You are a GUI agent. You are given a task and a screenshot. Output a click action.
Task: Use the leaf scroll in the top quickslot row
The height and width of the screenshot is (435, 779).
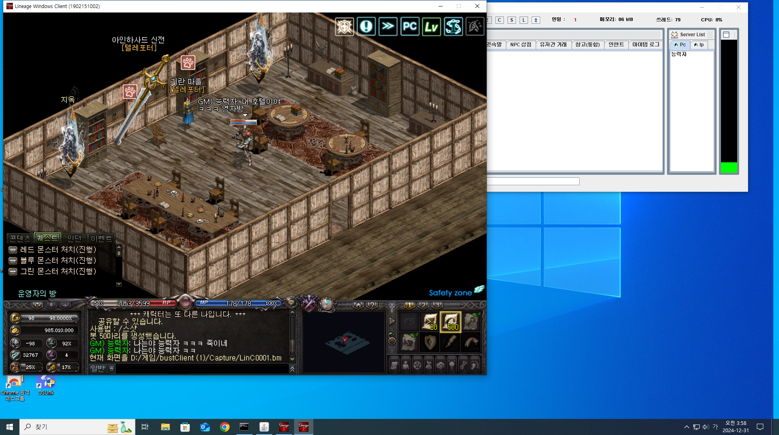(x=471, y=322)
